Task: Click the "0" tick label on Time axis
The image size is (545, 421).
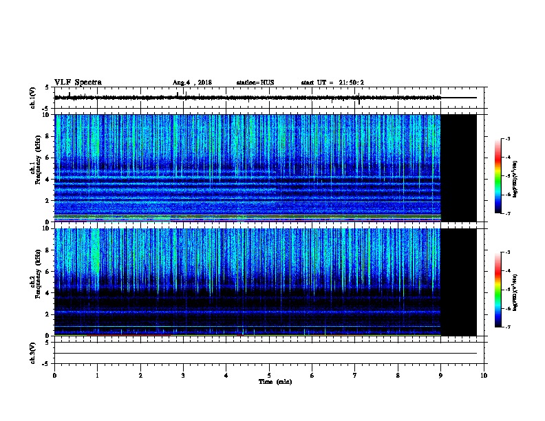Action: click(x=54, y=375)
